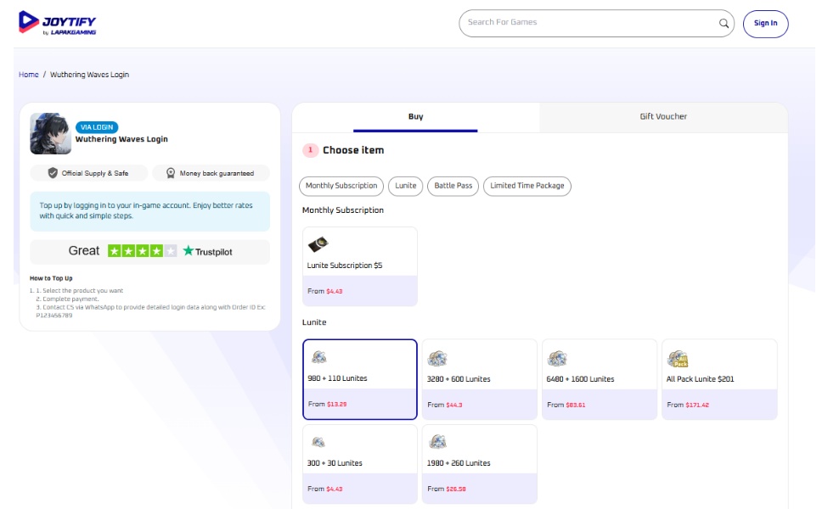Click the 3280 + 600 Lunites icon
The width and height of the screenshot is (828, 509).
tap(437, 359)
